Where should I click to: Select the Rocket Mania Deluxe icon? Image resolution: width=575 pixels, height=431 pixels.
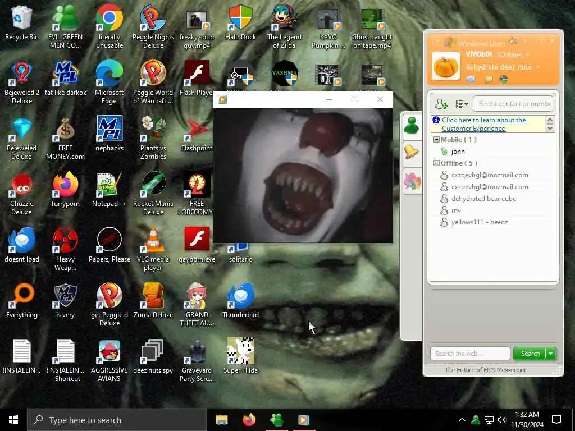pyautogui.click(x=153, y=194)
